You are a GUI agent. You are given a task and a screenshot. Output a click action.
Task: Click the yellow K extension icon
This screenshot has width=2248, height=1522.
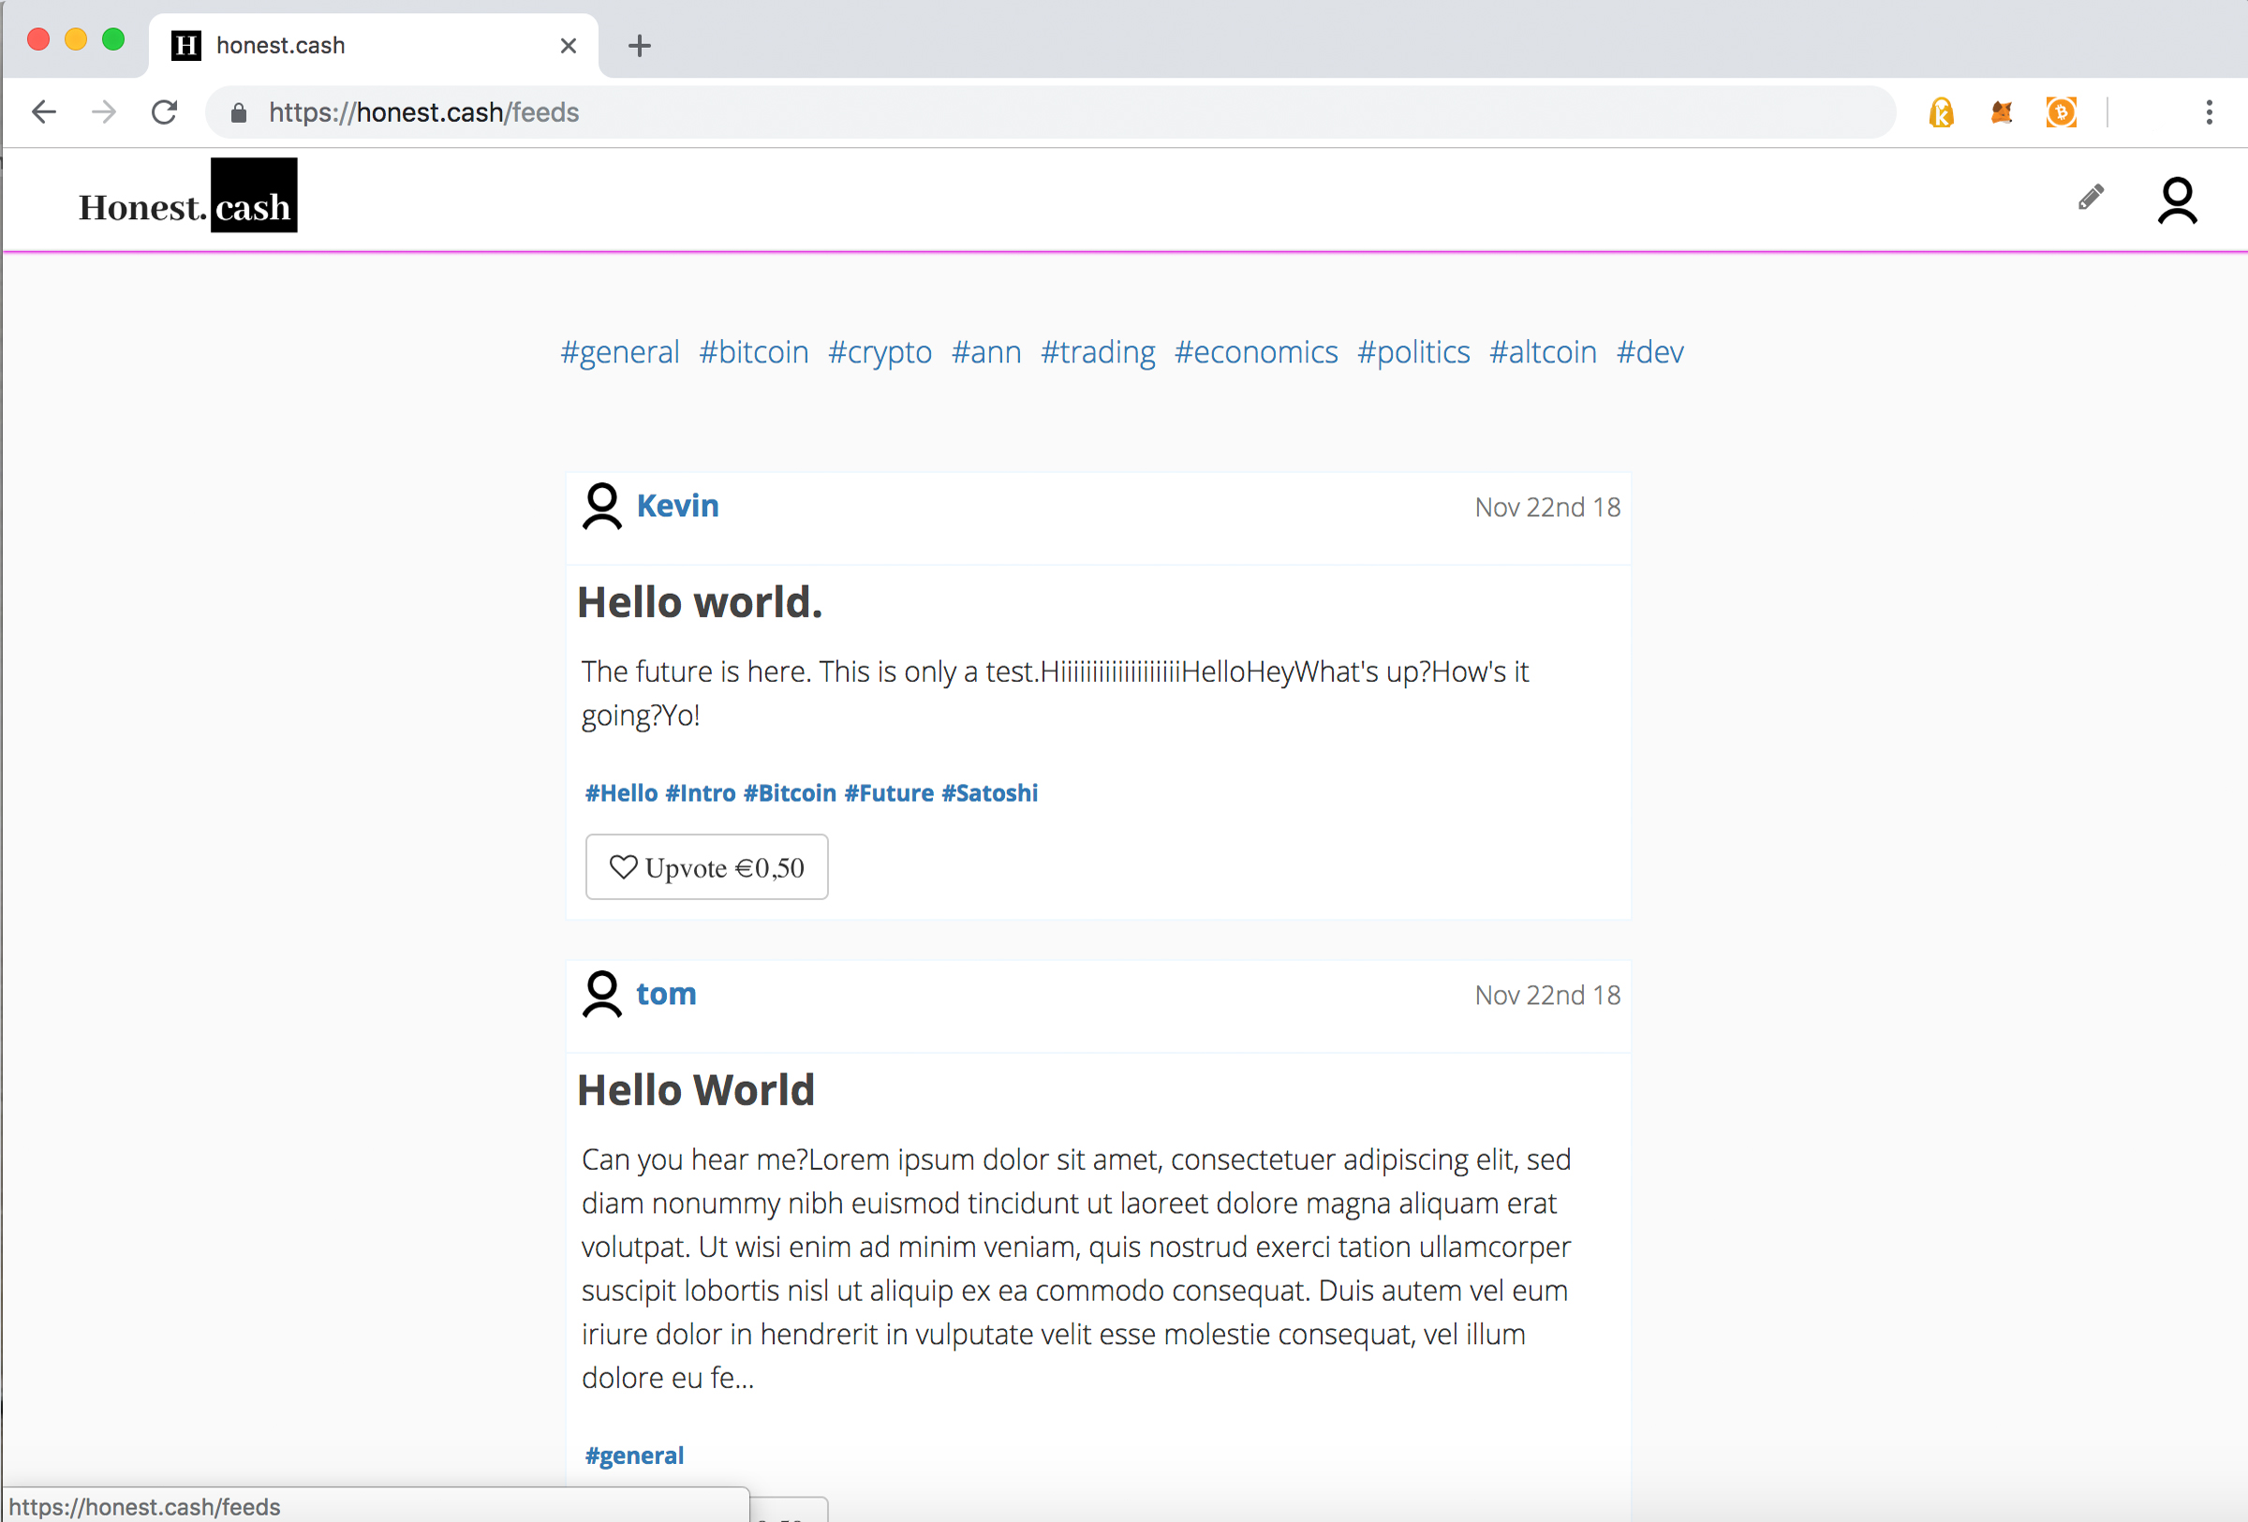point(1942,112)
